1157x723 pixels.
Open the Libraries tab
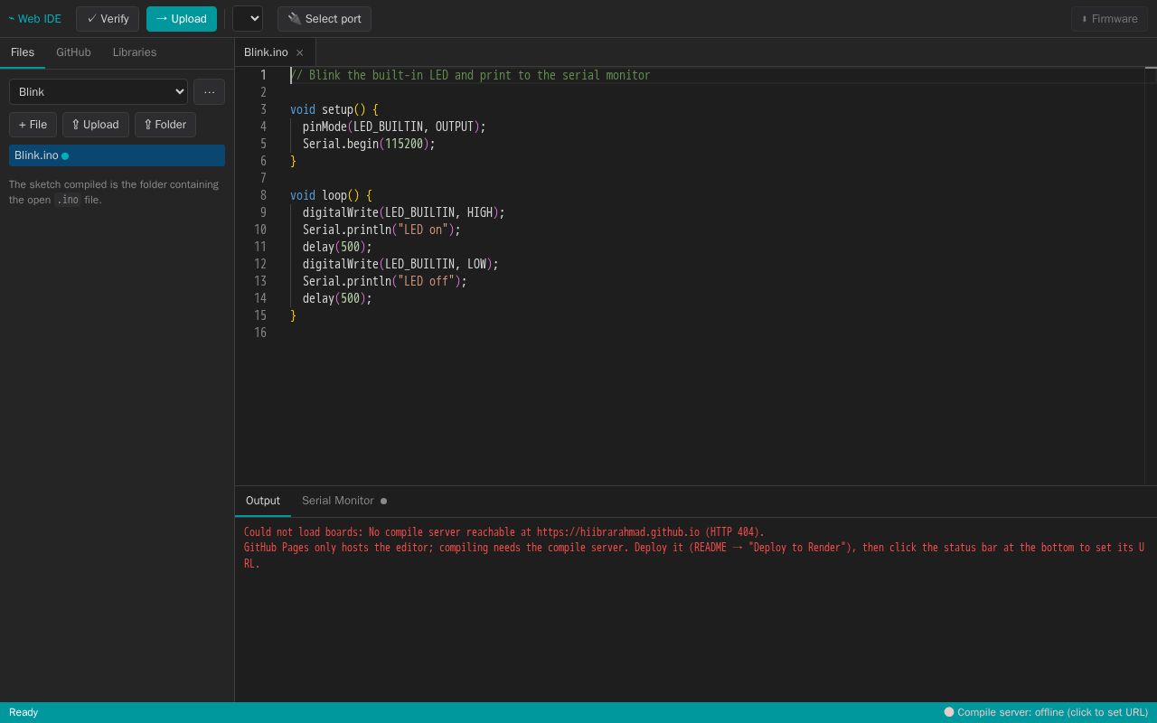[135, 52]
